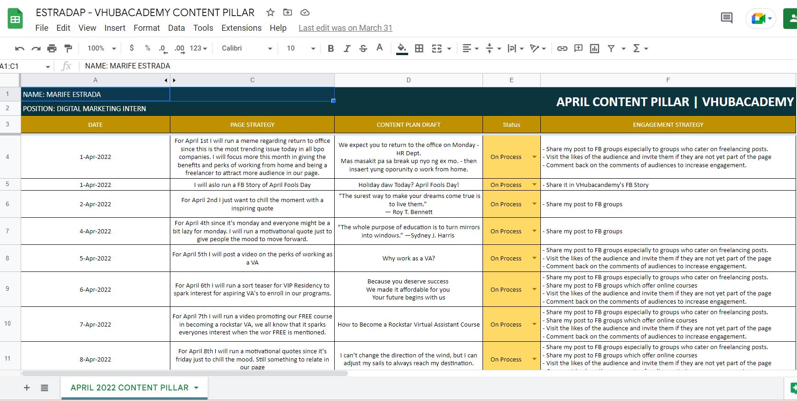Open the Format menu
Image resolution: width=797 pixels, height=401 pixels.
coord(146,28)
